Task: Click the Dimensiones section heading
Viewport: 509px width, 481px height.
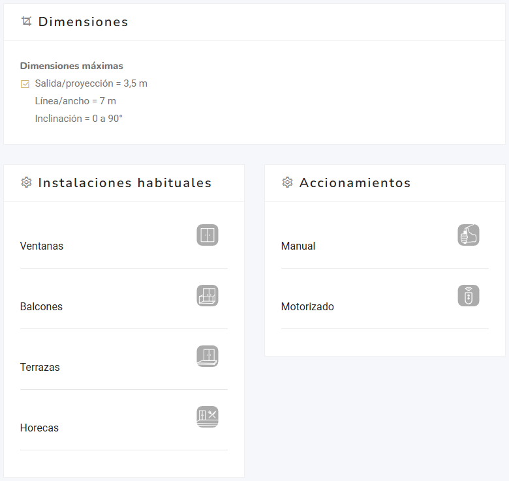Action: point(83,22)
